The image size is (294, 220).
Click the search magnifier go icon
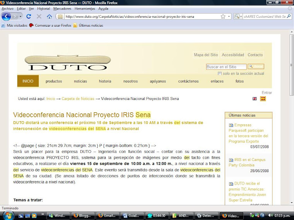289,17
